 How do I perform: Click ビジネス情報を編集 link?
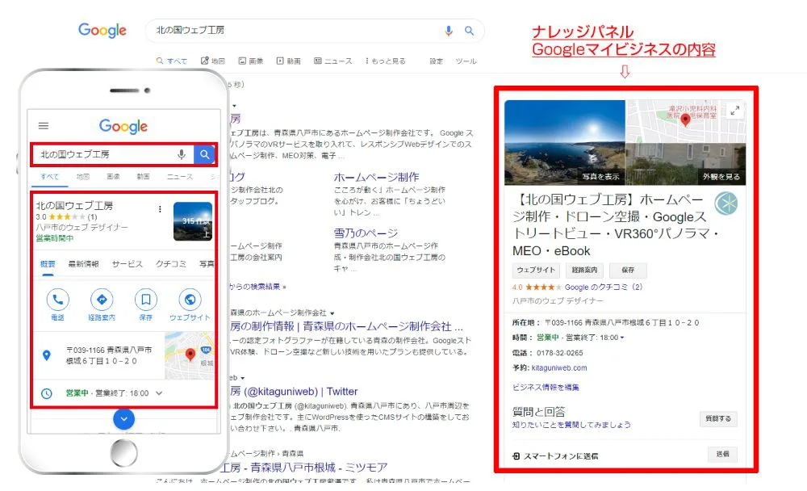click(x=546, y=387)
